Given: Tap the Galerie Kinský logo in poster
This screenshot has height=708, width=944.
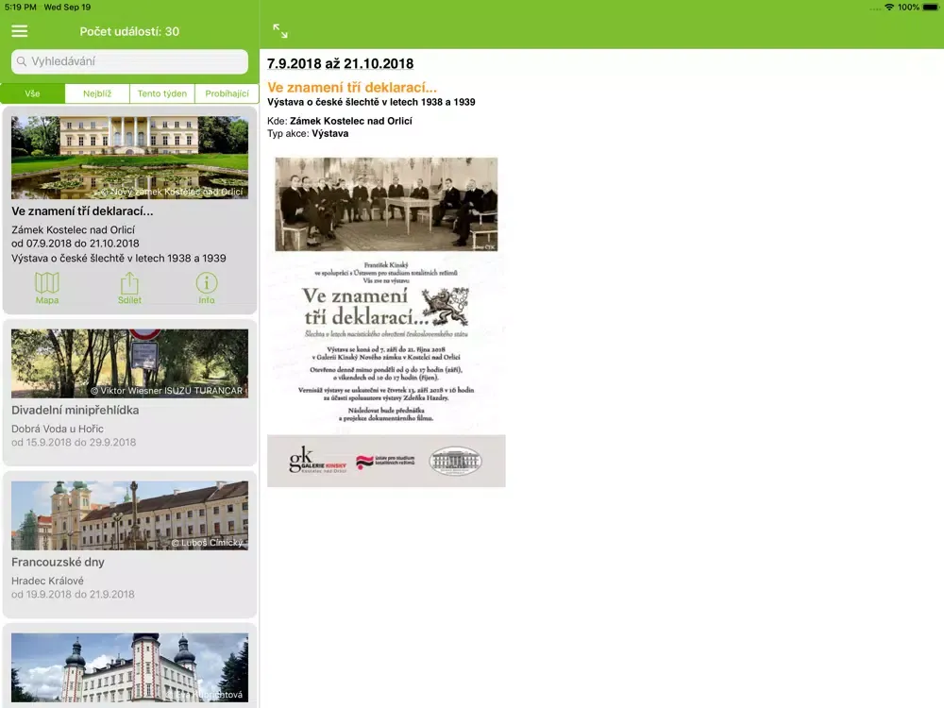Looking at the screenshot, I should pos(317,462).
